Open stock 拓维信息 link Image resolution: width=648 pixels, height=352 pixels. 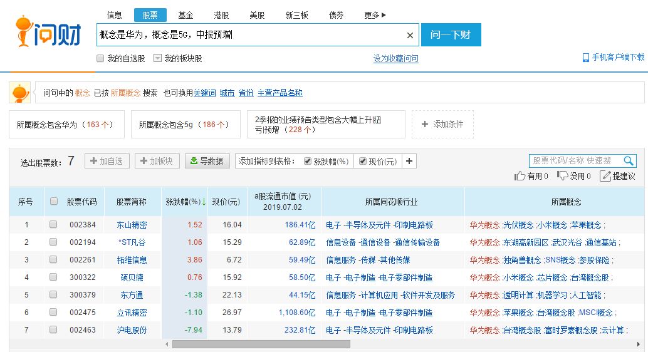pyautogui.click(x=132, y=260)
